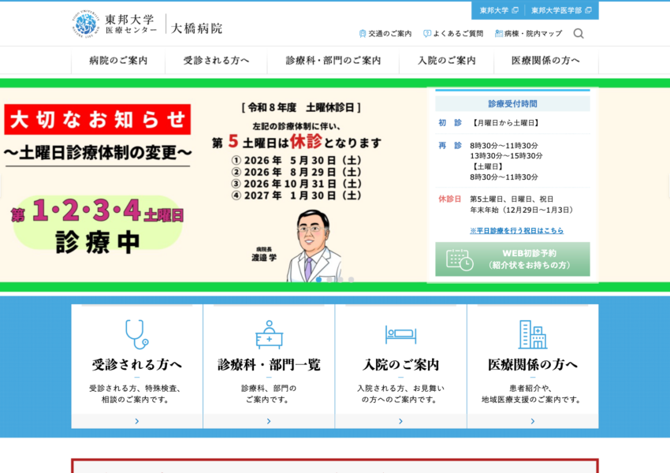This screenshot has width=670, height=473.
Task: Click the hospital bed icon for 入院のご案内
Action: coord(400,334)
